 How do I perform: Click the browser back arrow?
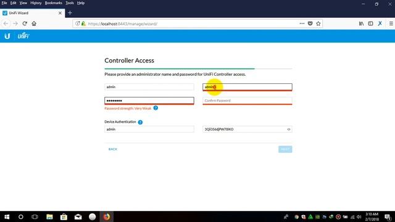coord(6,23)
